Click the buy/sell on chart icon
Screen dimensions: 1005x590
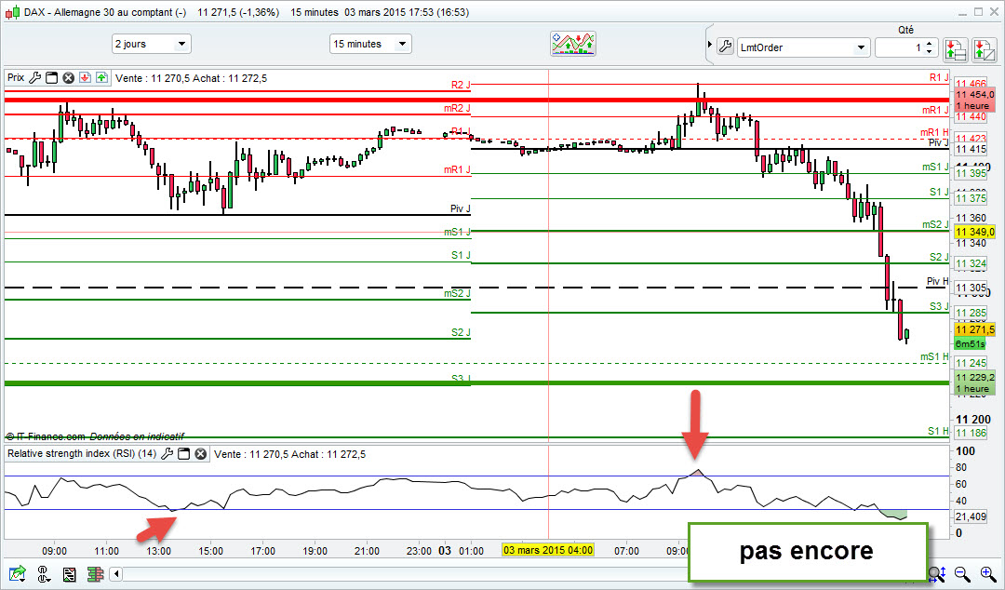[x=984, y=49]
